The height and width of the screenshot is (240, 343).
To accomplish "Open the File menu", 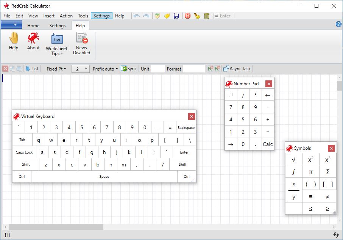I will point(7,16).
